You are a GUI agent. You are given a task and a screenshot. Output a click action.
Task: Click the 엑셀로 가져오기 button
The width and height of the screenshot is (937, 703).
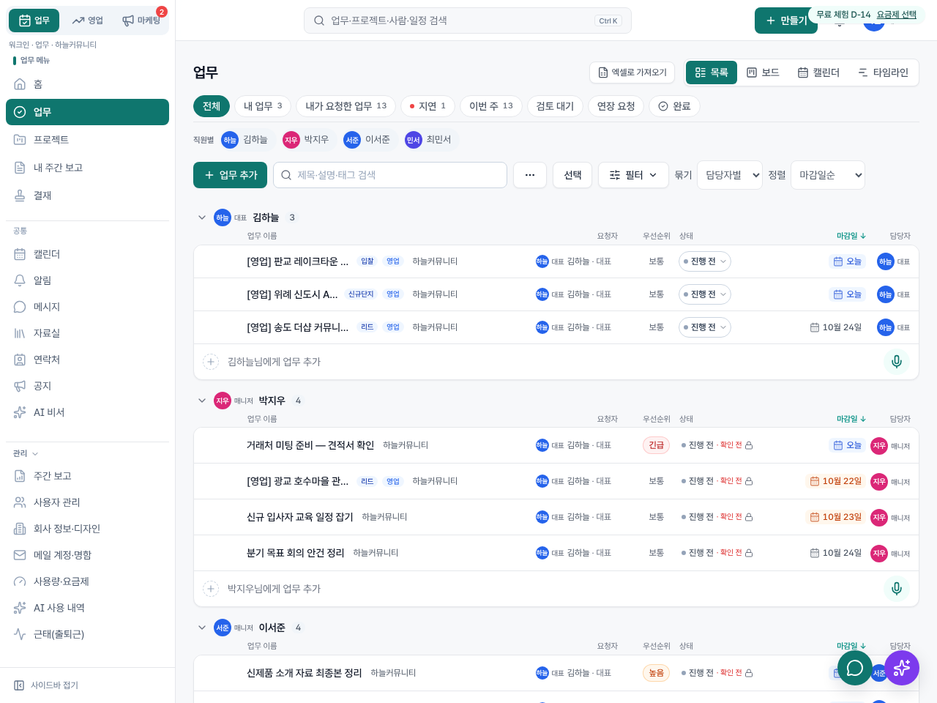coord(632,72)
